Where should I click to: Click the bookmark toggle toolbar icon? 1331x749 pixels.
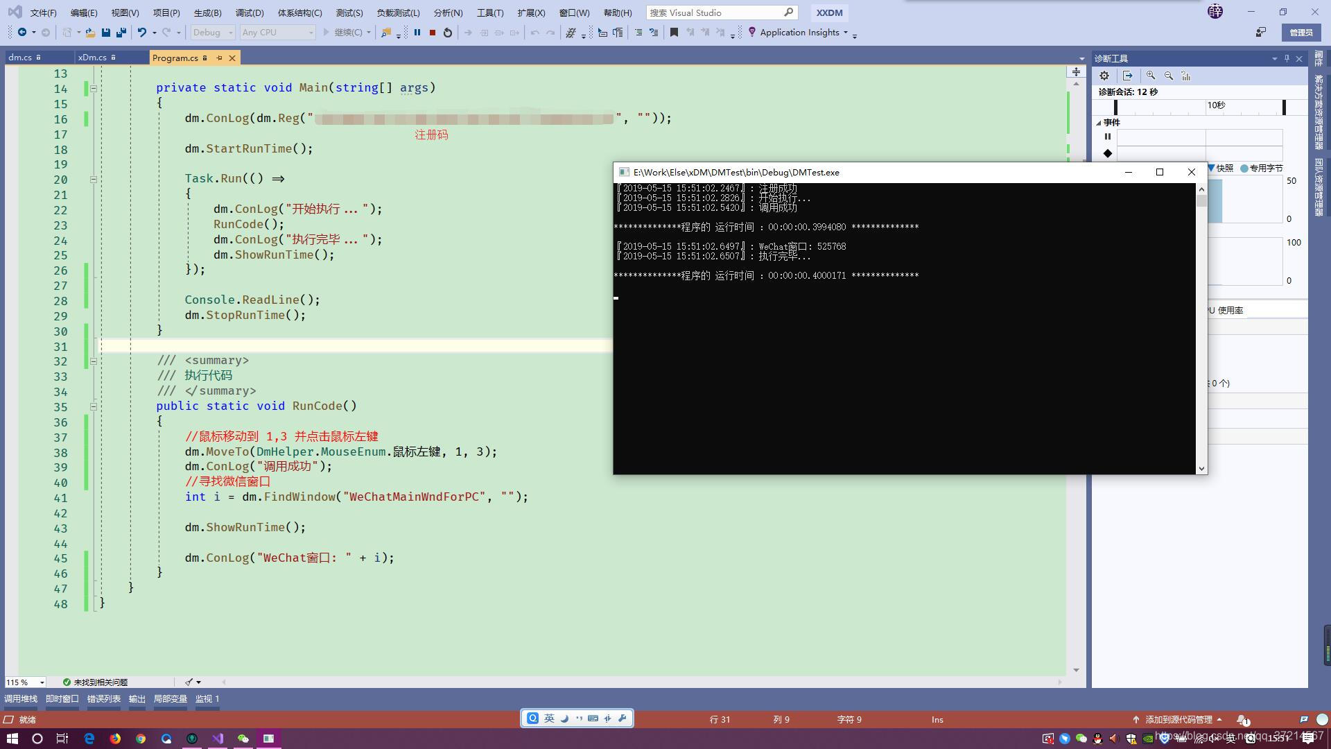pyautogui.click(x=673, y=33)
